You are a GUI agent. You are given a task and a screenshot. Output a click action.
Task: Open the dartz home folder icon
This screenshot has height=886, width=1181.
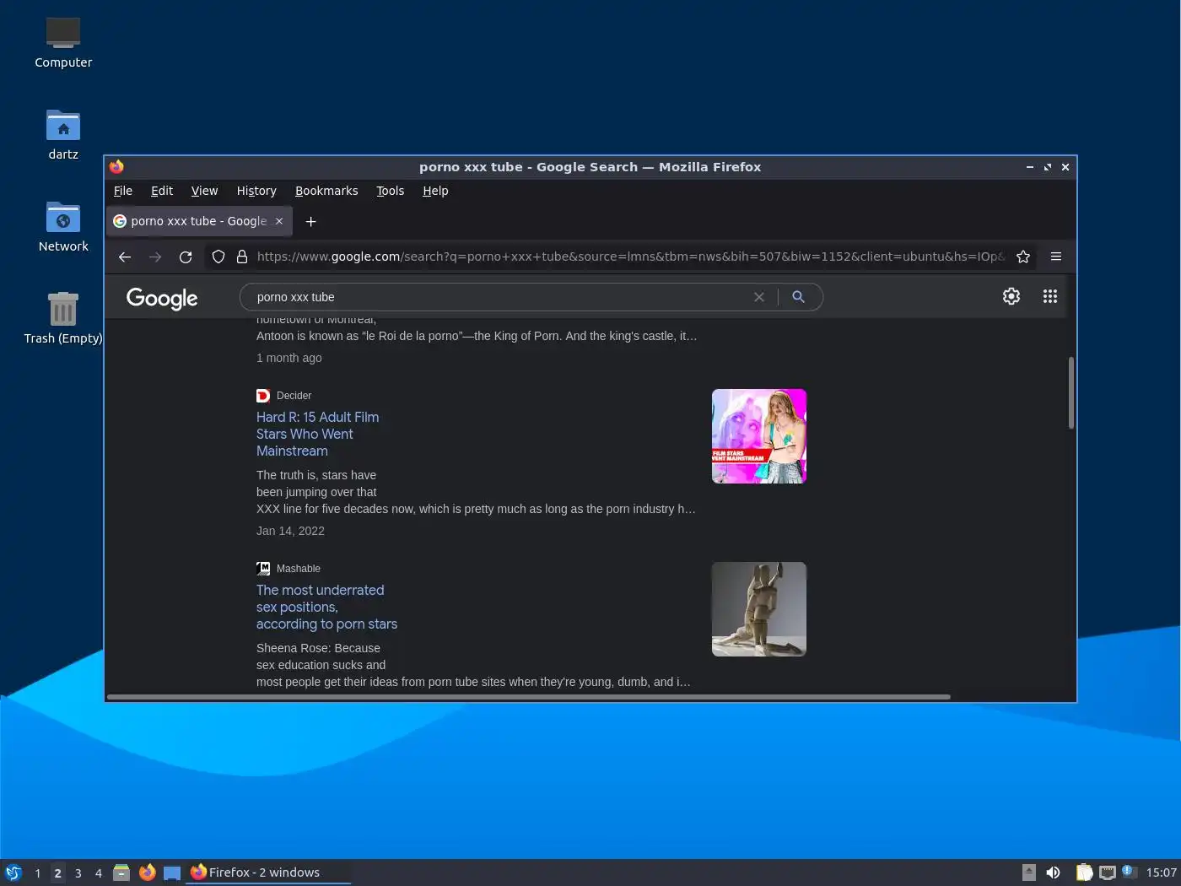[63, 135]
